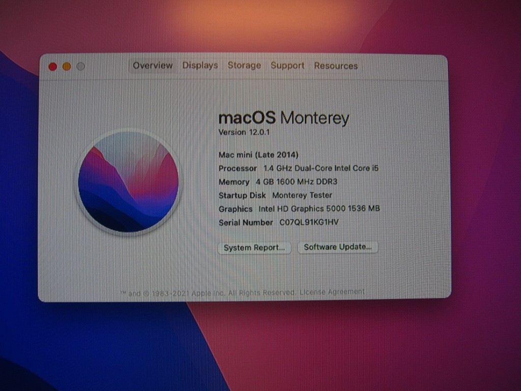Open the License Agreement link
Image resolution: width=521 pixels, height=391 pixels.
(332, 292)
